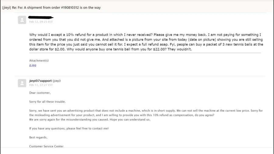The image size is (274, 154).
Task: Click the Feb 11, 22:27 EST timestamp
Action: 41,85
